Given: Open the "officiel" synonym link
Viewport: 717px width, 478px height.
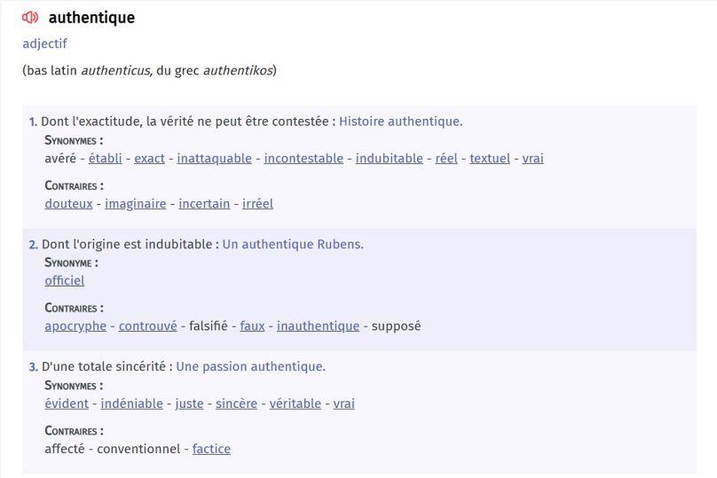Looking at the screenshot, I should point(65,280).
